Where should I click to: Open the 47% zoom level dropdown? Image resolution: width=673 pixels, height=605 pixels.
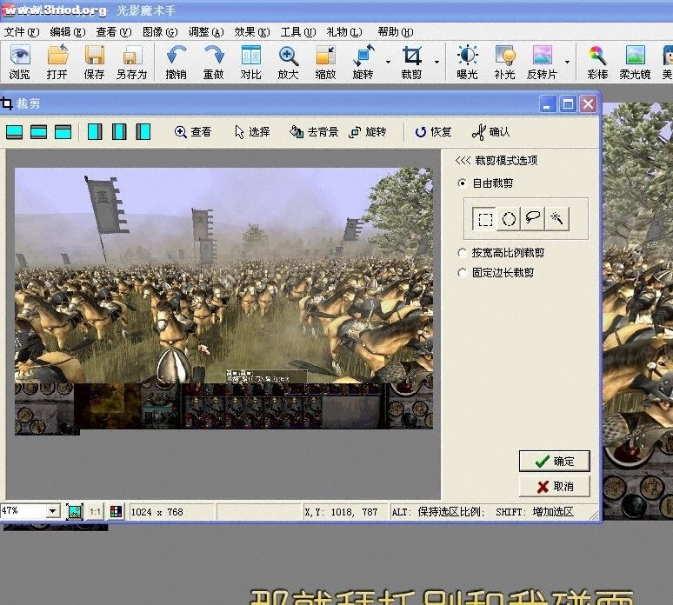(x=52, y=512)
